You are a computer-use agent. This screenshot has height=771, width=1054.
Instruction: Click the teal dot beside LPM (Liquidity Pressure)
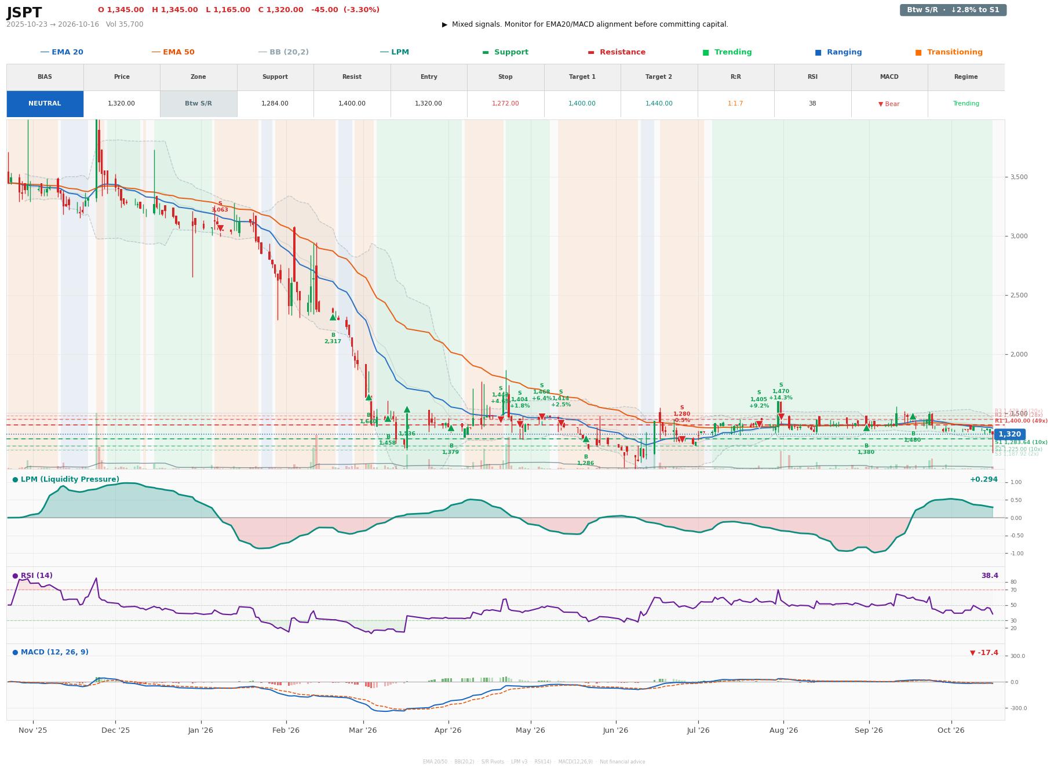[15, 480]
